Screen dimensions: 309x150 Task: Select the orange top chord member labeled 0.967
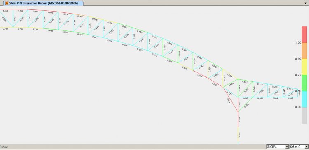[80, 15]
